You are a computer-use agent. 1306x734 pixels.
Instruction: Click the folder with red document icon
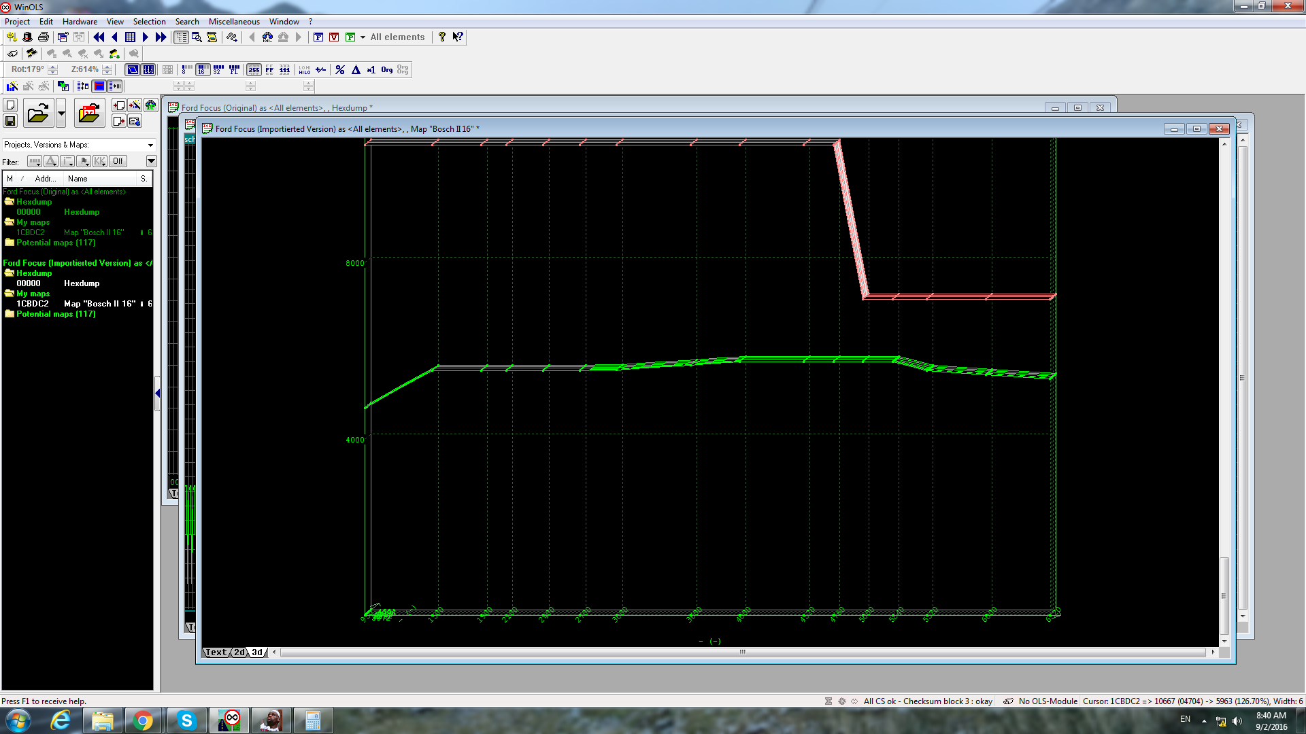(89, 113)
